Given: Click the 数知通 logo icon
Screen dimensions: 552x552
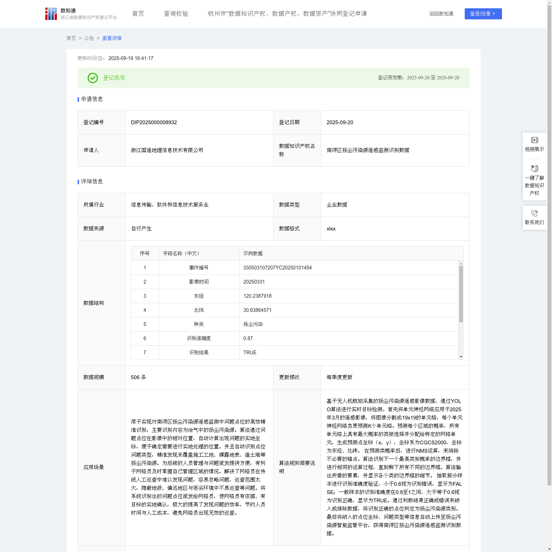Looking at the screenshot, I should pyautogui.click(x=51, y=14).
